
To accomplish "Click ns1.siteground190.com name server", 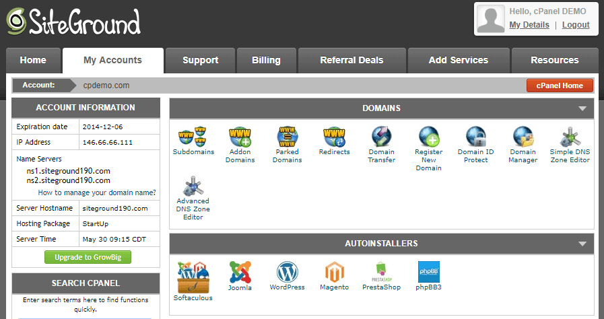I will pos(68,171).
